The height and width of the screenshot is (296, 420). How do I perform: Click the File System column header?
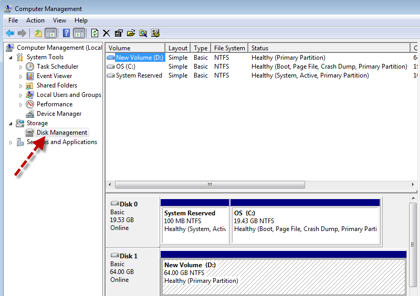click(x=229, y=48)
